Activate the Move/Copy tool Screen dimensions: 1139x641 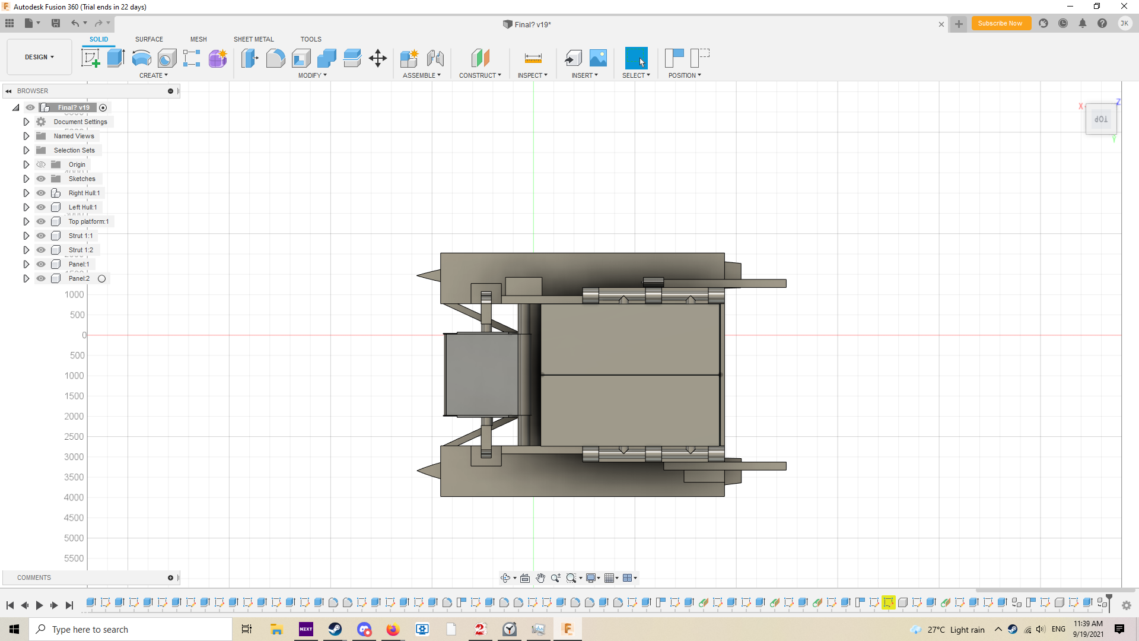pos(377,58)
